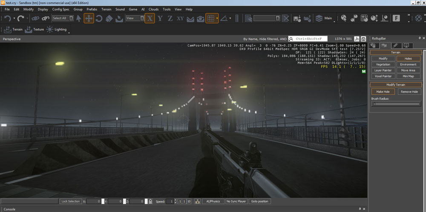Open the File menu
426x212 pixels.
(x=7, y=9)
